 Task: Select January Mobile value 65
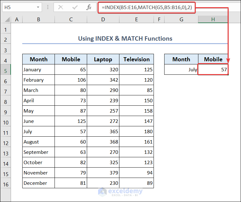pyautogui.click(x=71, y=69)
